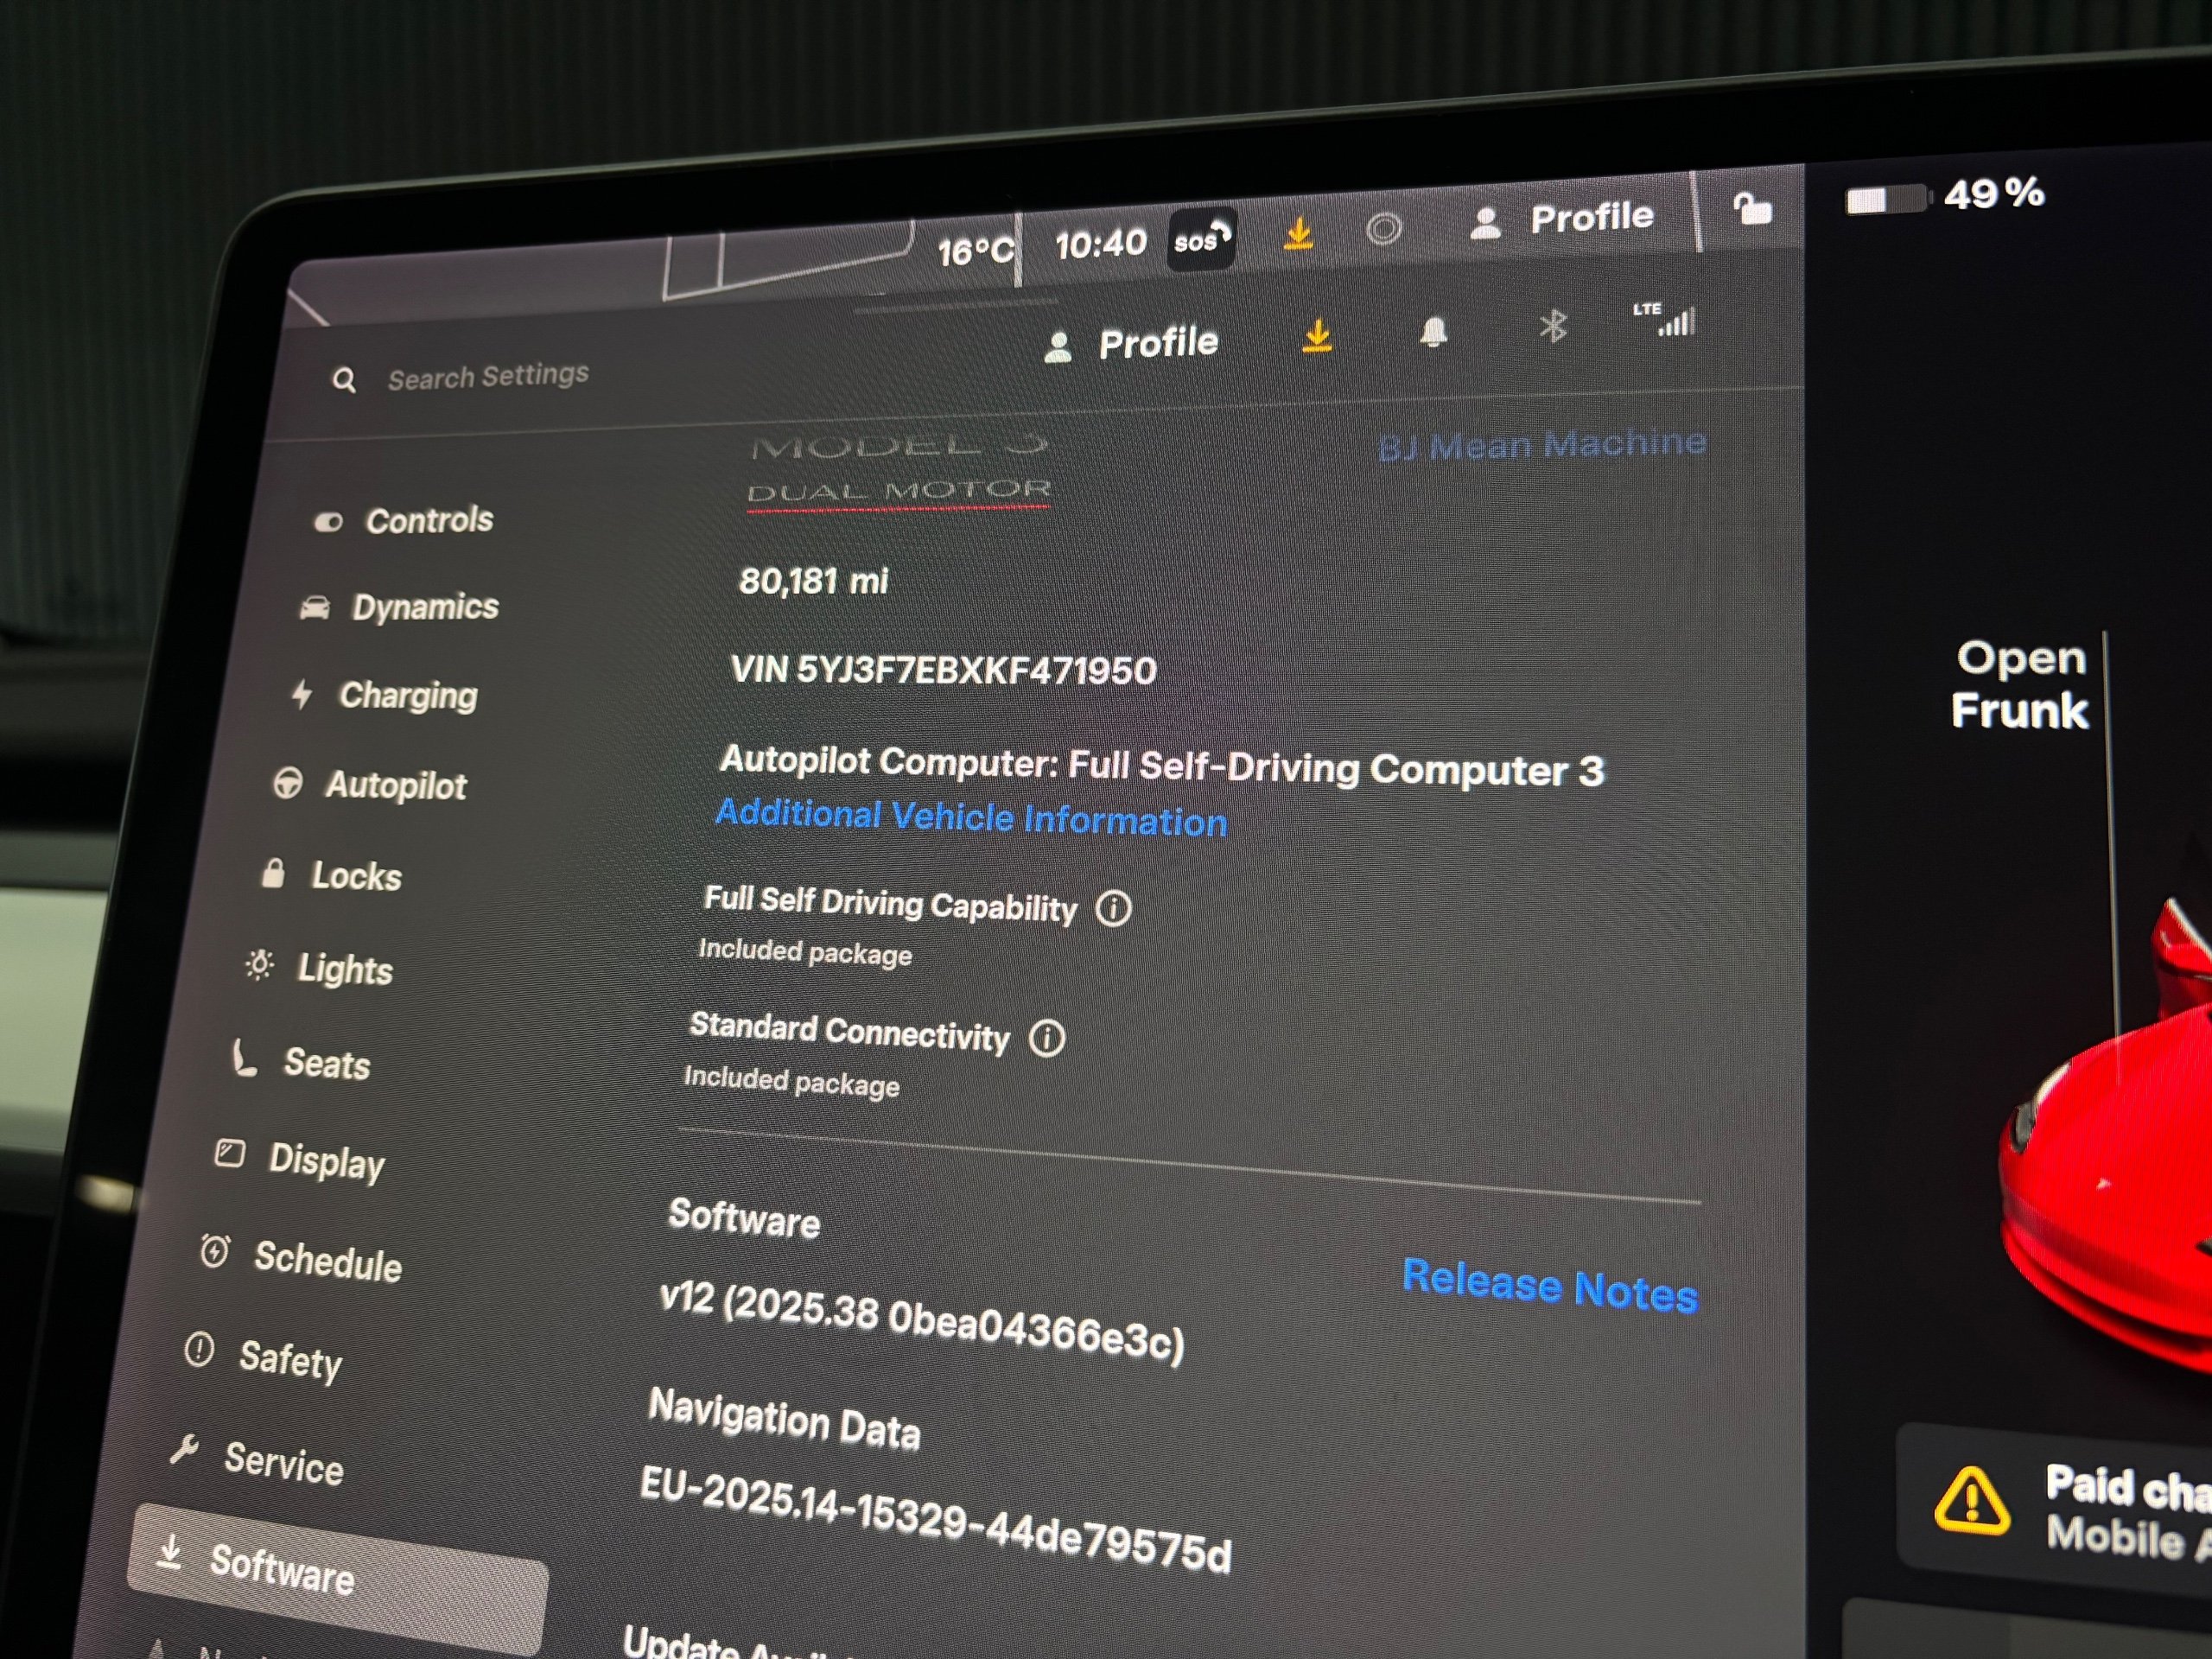The image size is (2212, 1659).
Task: Tap the Bluetooth icon
Action: click(1553, 326)
